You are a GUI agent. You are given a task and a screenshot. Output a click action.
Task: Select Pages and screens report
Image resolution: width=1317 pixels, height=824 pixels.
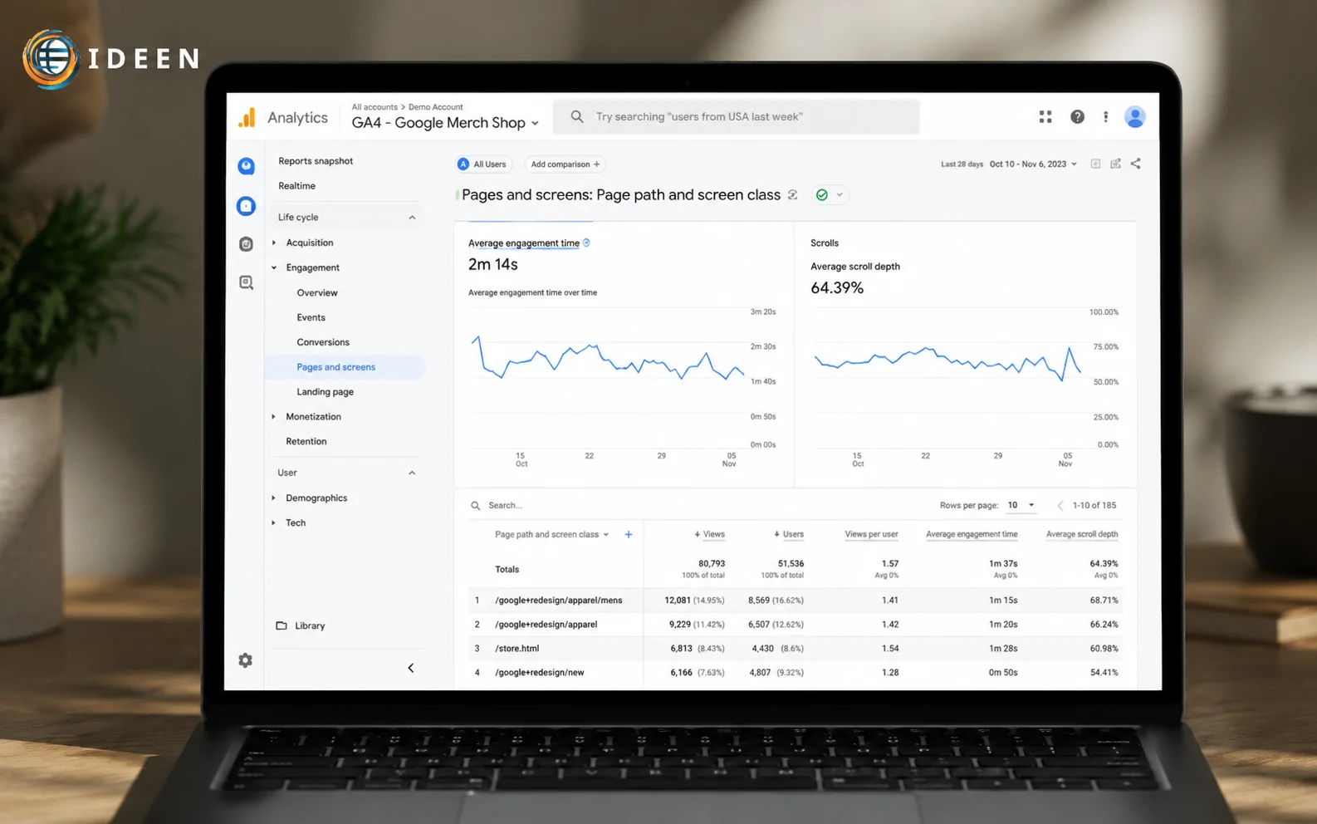pos(345,367)
